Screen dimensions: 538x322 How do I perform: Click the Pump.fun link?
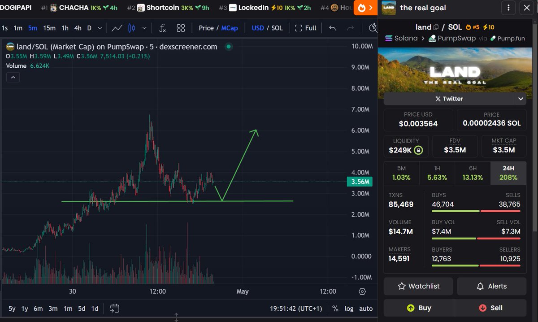[x=507, y=38]
